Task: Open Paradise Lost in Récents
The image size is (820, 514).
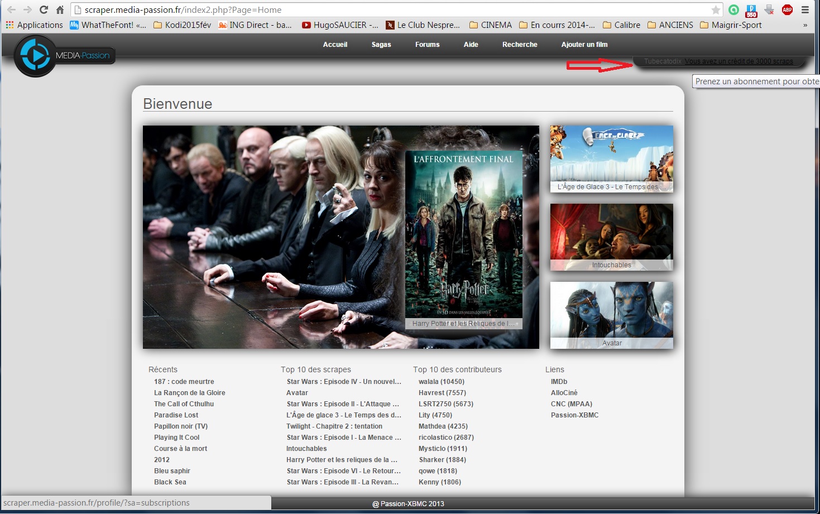Action: [176, 415]
